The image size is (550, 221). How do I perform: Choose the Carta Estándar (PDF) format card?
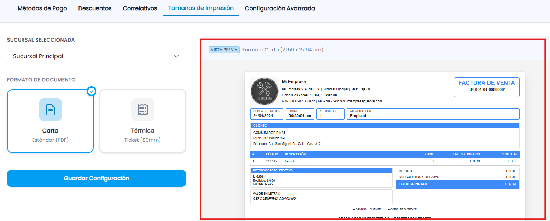pyautogui.click(x=51, y=121)
